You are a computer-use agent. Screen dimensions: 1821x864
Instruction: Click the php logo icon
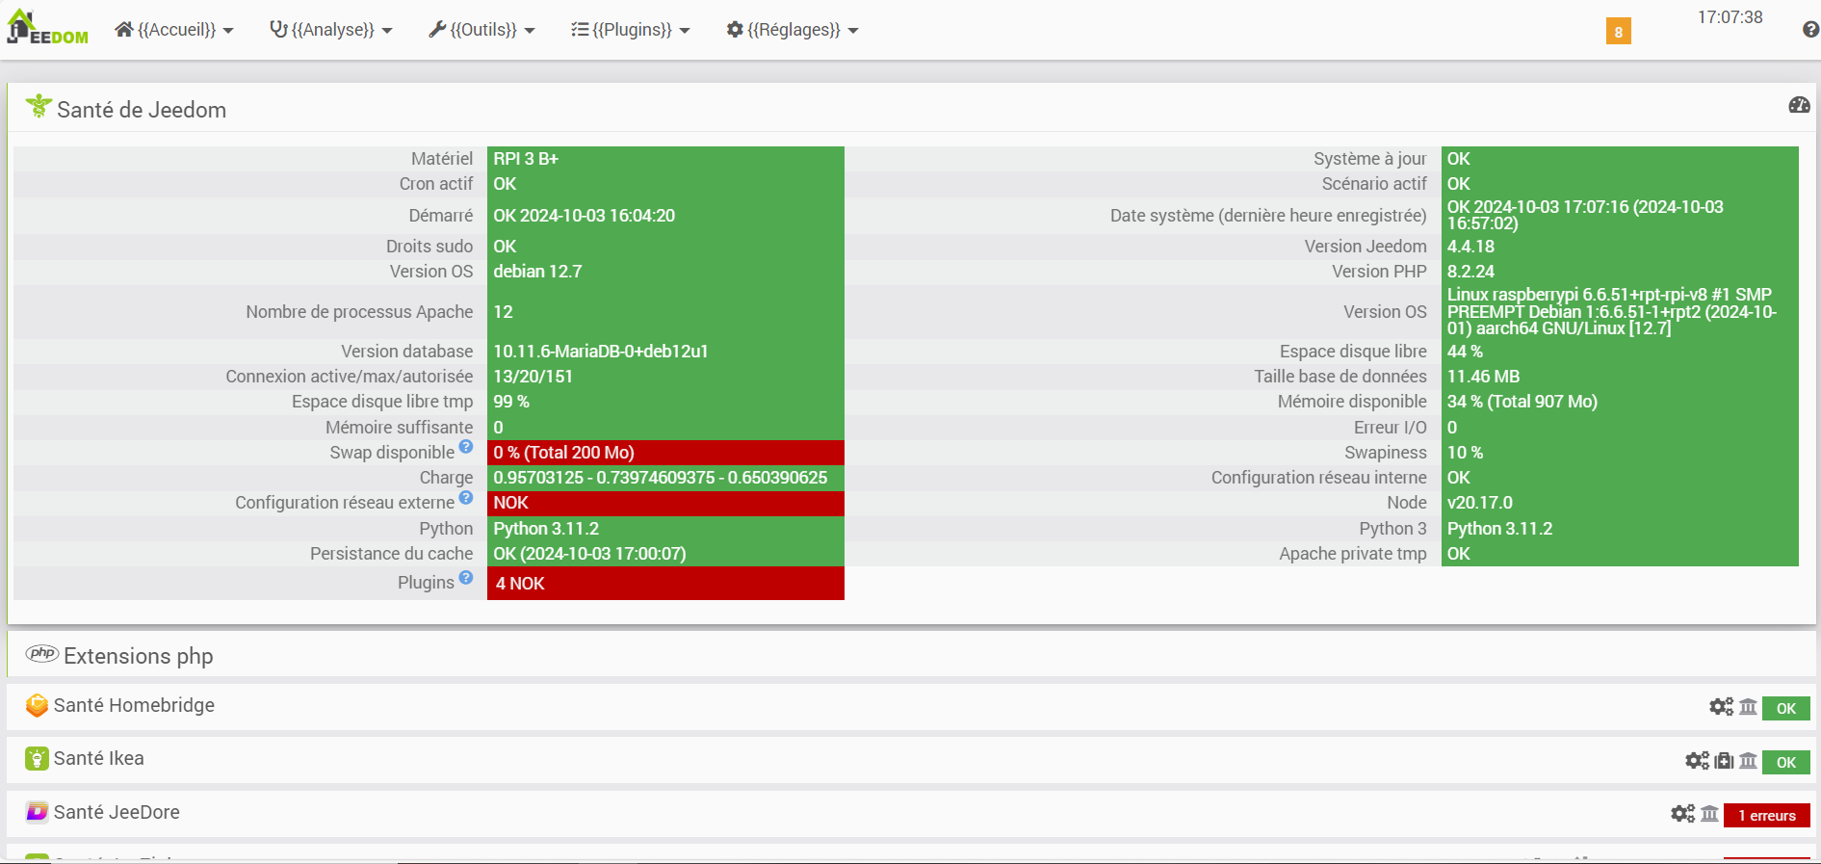[x=42, y=653]
